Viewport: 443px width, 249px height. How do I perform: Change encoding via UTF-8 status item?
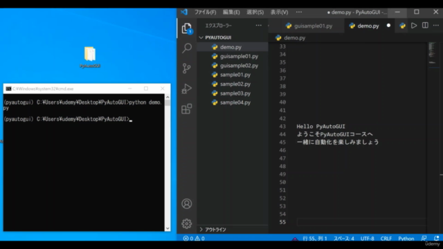pos(367,238)
